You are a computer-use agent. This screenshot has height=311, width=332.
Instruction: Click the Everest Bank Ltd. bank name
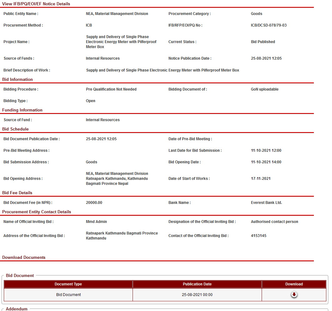(266, 203)
